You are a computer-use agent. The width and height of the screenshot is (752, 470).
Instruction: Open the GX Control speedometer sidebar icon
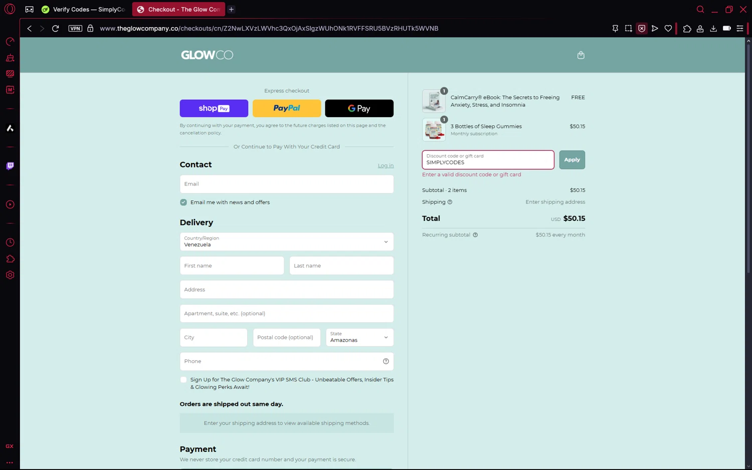coord(10,42)
